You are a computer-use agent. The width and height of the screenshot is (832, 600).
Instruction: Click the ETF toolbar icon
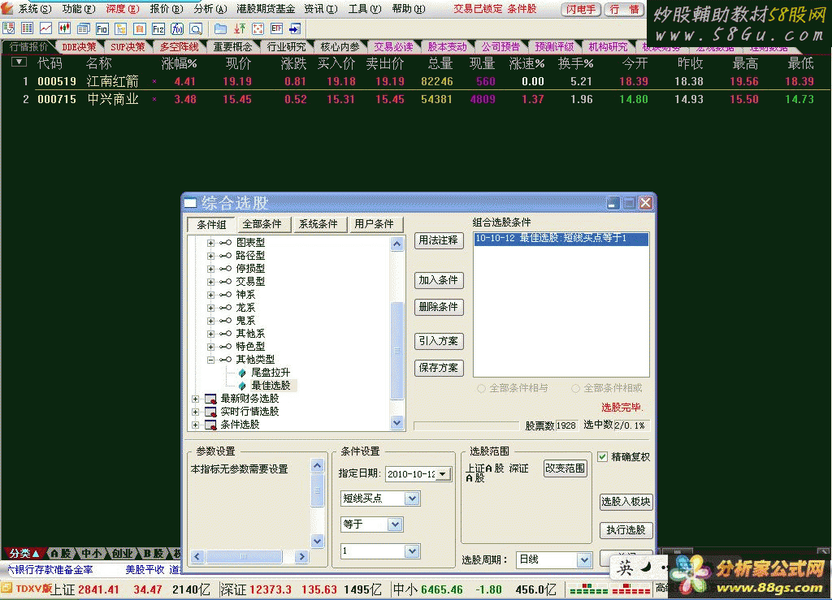[x=276, y=28]
